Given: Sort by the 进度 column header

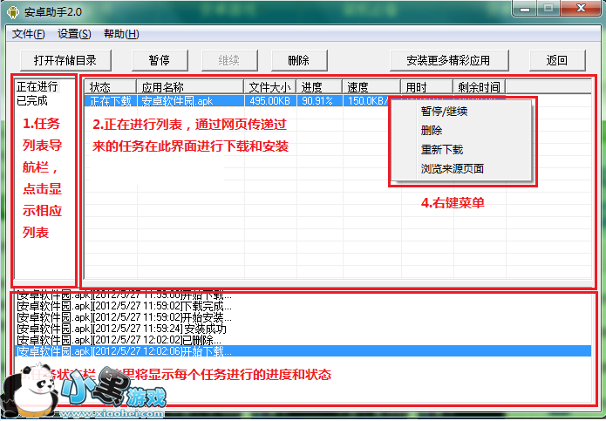Looking at the screenshot, I should 319,87.
